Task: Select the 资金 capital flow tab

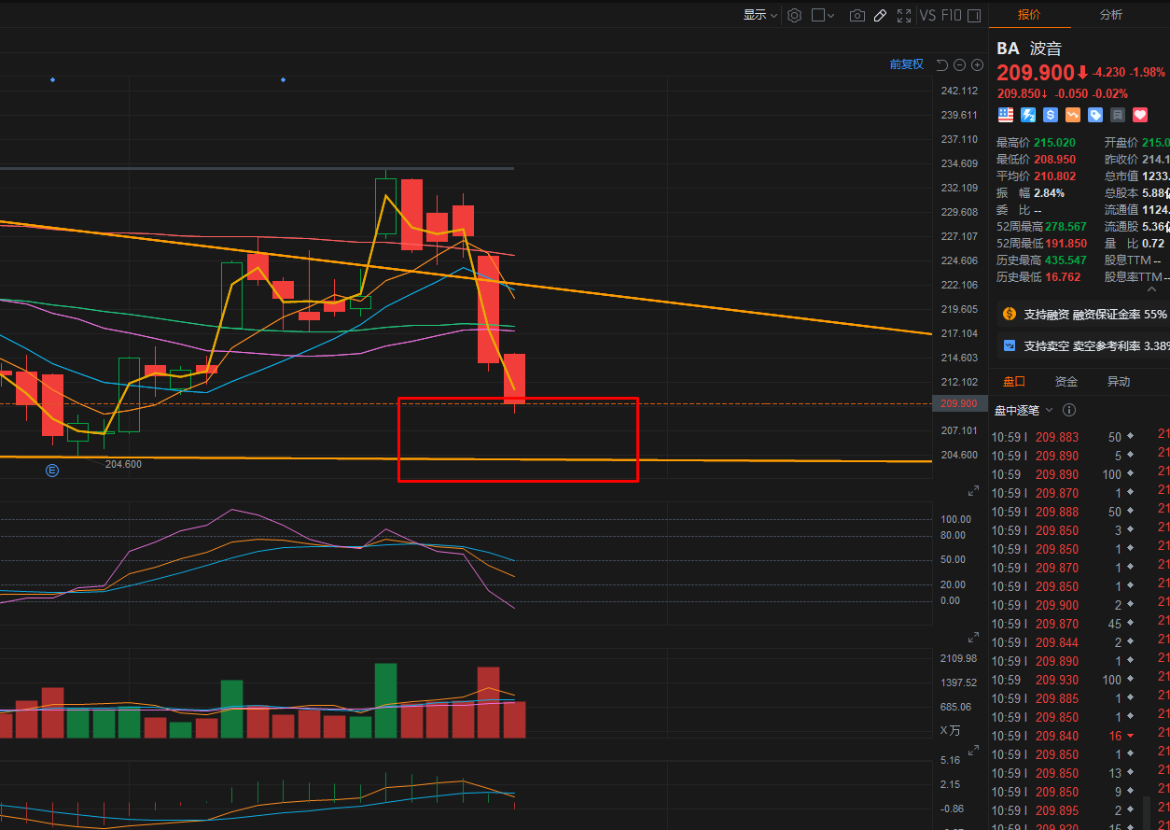Action: [1066, 381]
